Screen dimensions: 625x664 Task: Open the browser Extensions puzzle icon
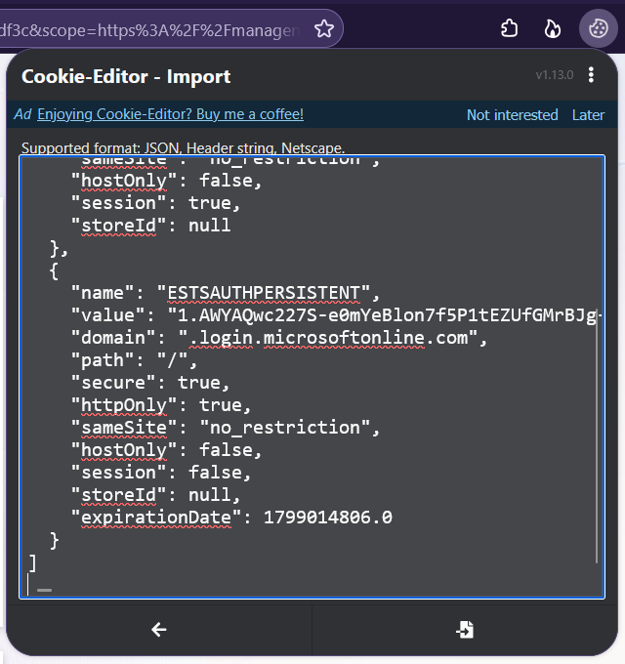[x=510, y=28]
